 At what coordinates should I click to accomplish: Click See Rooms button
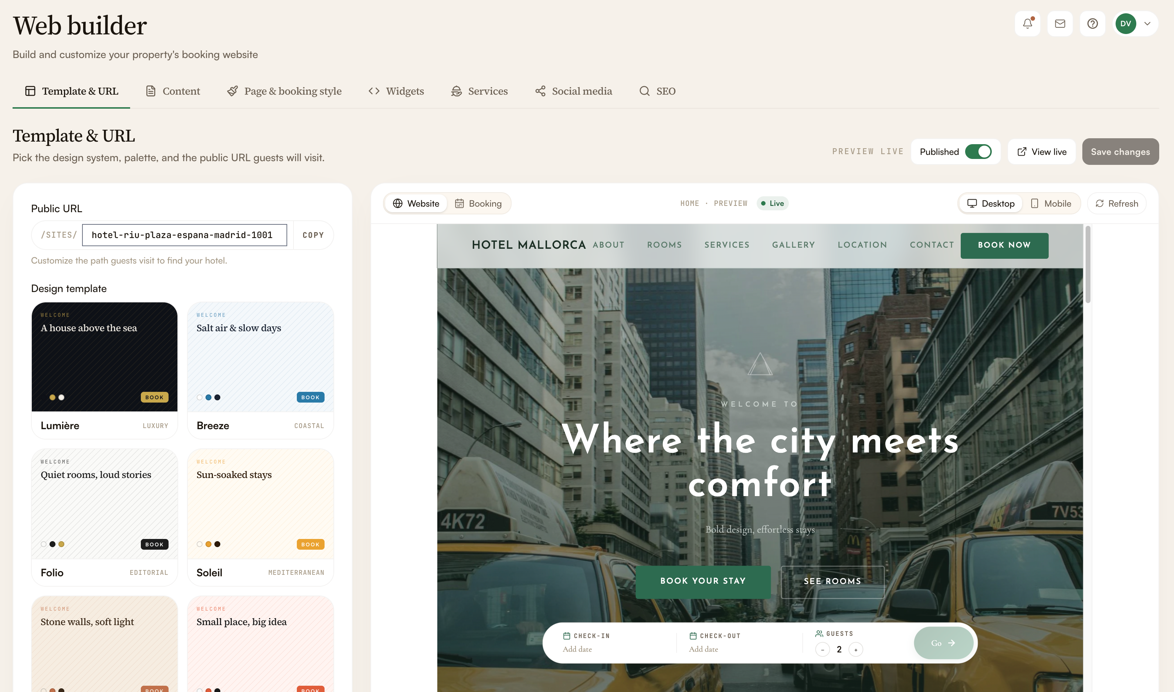[x=832, y=581]
